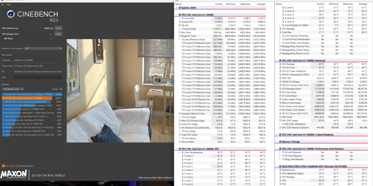Click the clock icon beside Ring/LLC Clock
This screenshot has width=373, height=186.
179,36
